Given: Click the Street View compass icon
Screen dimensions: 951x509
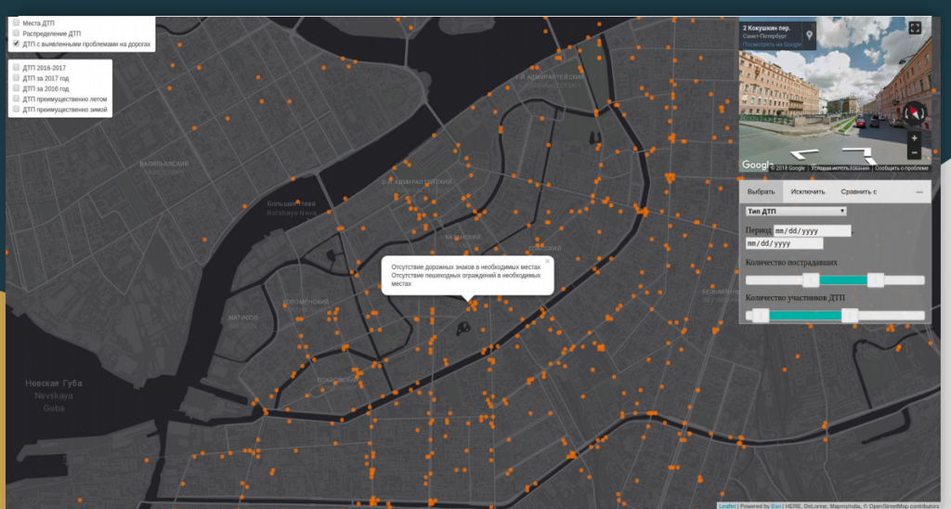Looking at the screenshot, I should click(915, 113).
